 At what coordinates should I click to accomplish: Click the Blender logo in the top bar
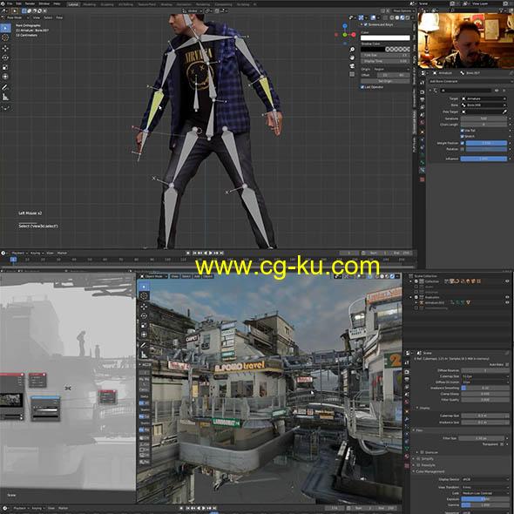3,4
